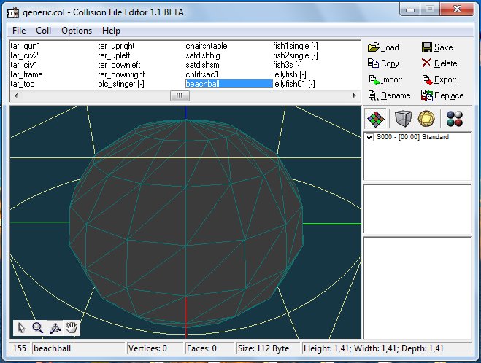Click the 155 index status field
The height and width of the screenshot is (363, 481).
click(19, 348)
